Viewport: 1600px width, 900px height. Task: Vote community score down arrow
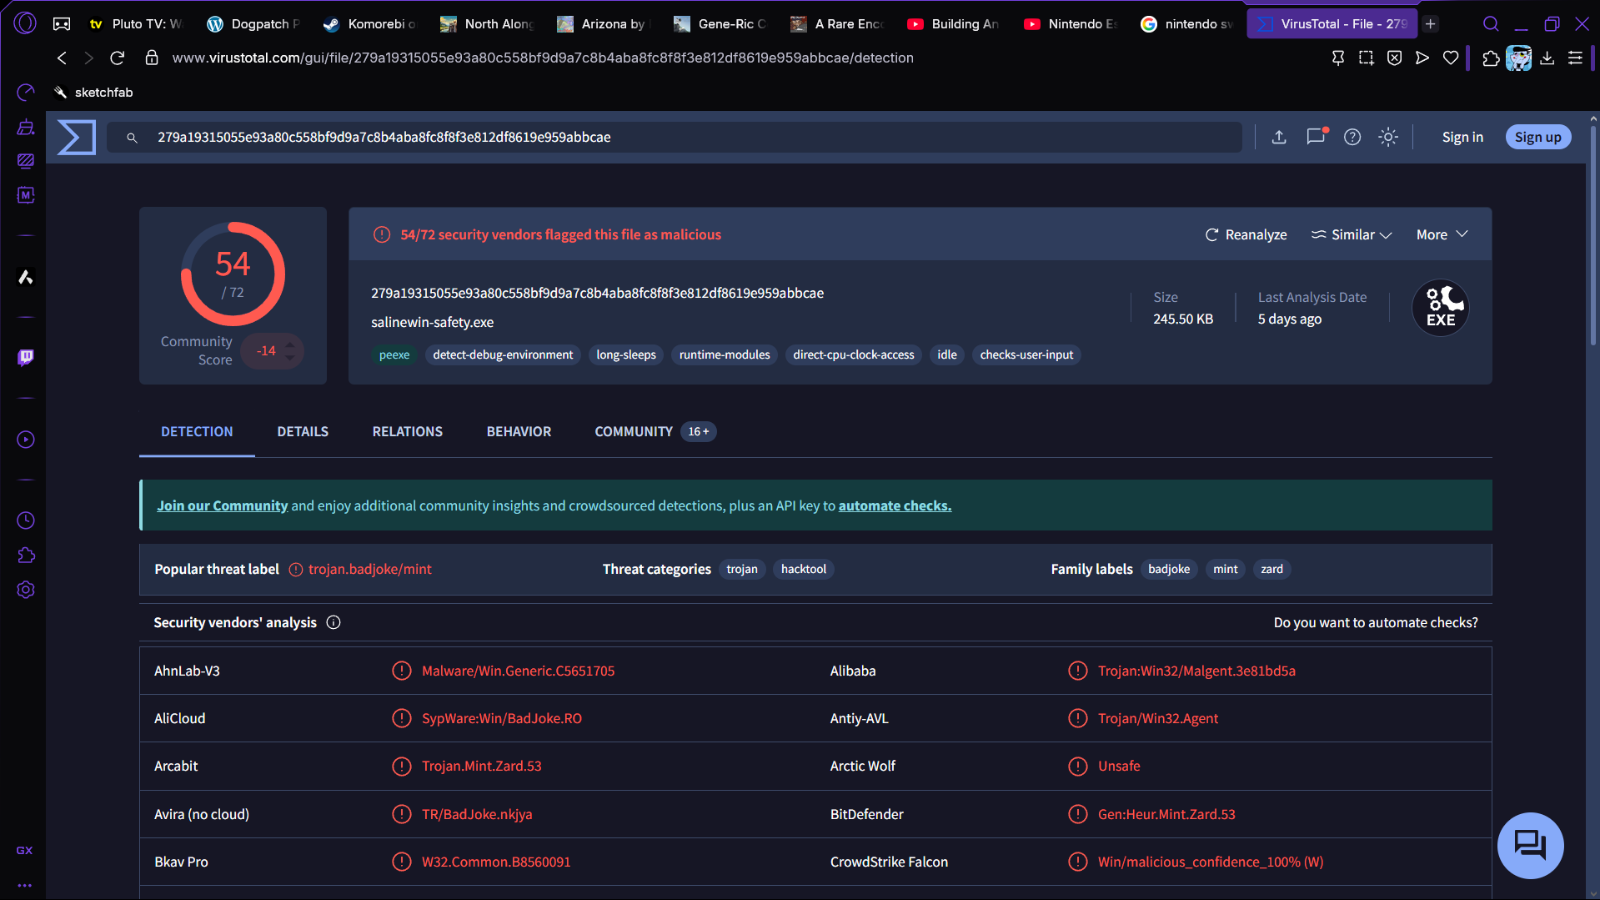tap(290, 357)
